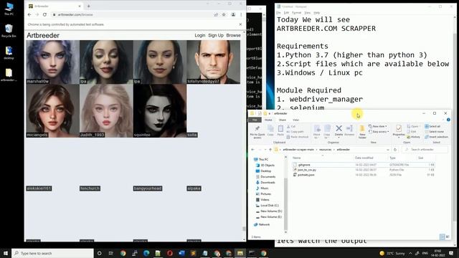This screenshot has width=459, height=258.
Task: Click Explorer back navigation arrow
Action: (253, 150)
